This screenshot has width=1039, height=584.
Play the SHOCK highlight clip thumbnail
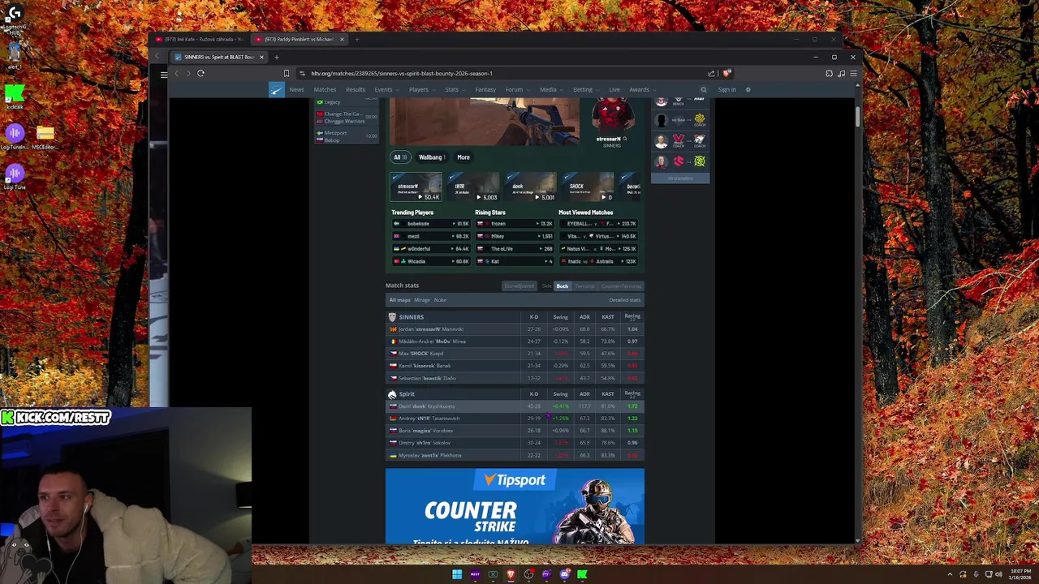(588, 187)
